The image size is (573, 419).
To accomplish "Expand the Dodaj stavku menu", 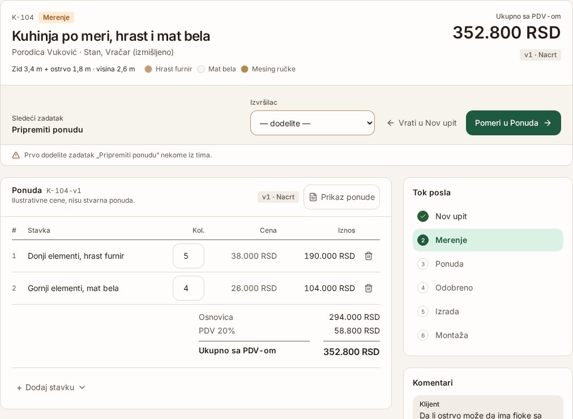I will coord(51,388).
